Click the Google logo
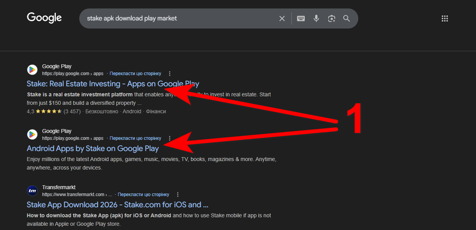The width and height of the screenshot is (476, 230). 44,18
